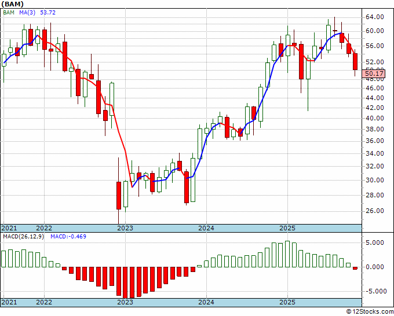
Task: Click the MACD(26,12,9) indicator label
Action: 23,237
